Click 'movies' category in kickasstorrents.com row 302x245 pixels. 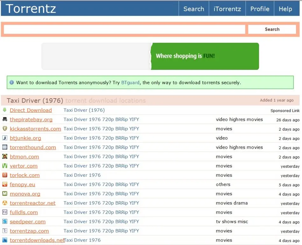pyautogui.click(x=224, y=129)
